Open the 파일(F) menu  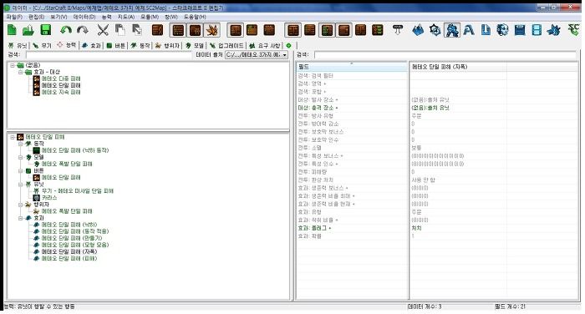pyautogui.click(x=14, y=17)
